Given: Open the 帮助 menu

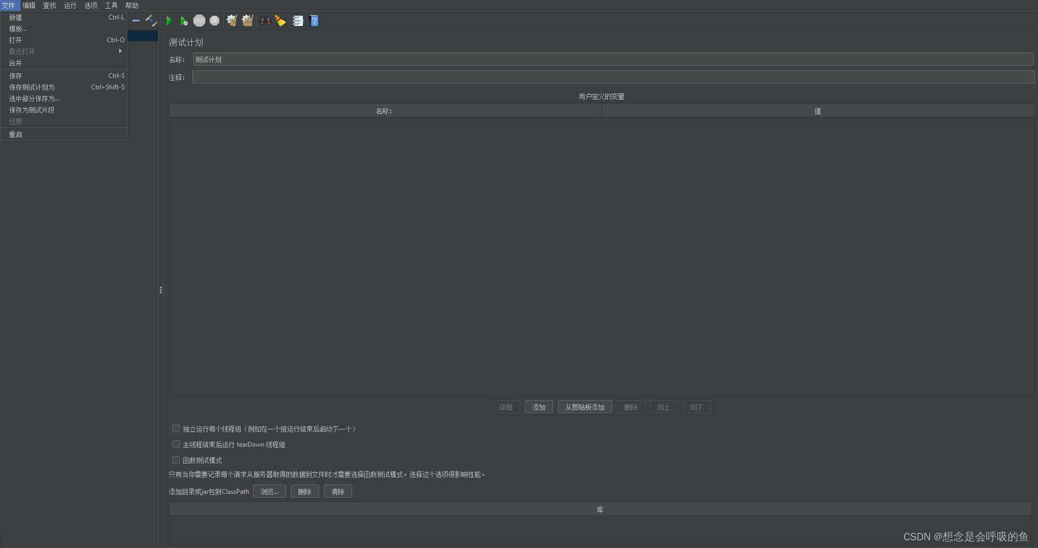Looking at the screenshot, I should tap(132, 5).
